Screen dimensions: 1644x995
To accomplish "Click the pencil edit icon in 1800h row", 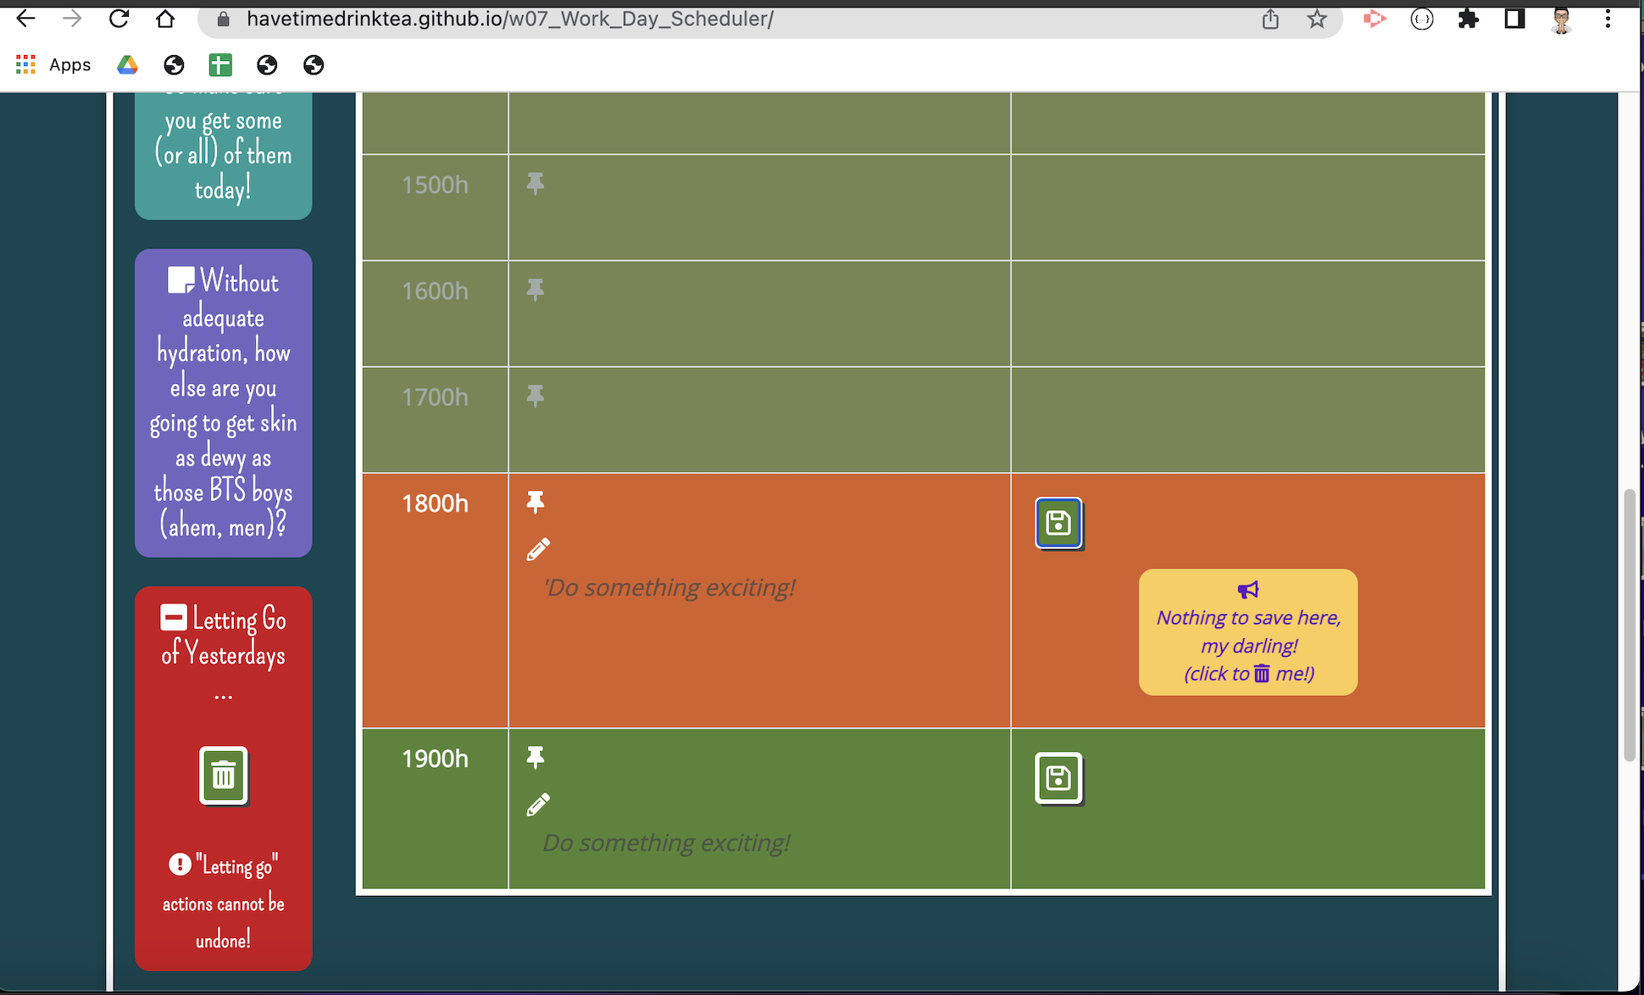I will pos(538,549).
